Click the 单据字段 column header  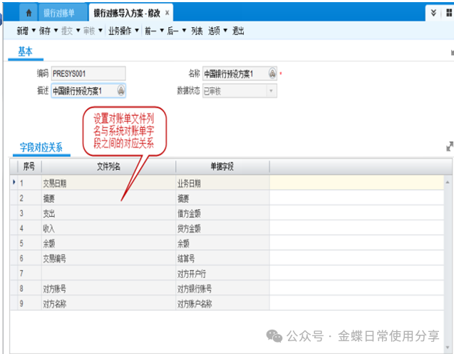pyautogui.click(x=222, y=166)
